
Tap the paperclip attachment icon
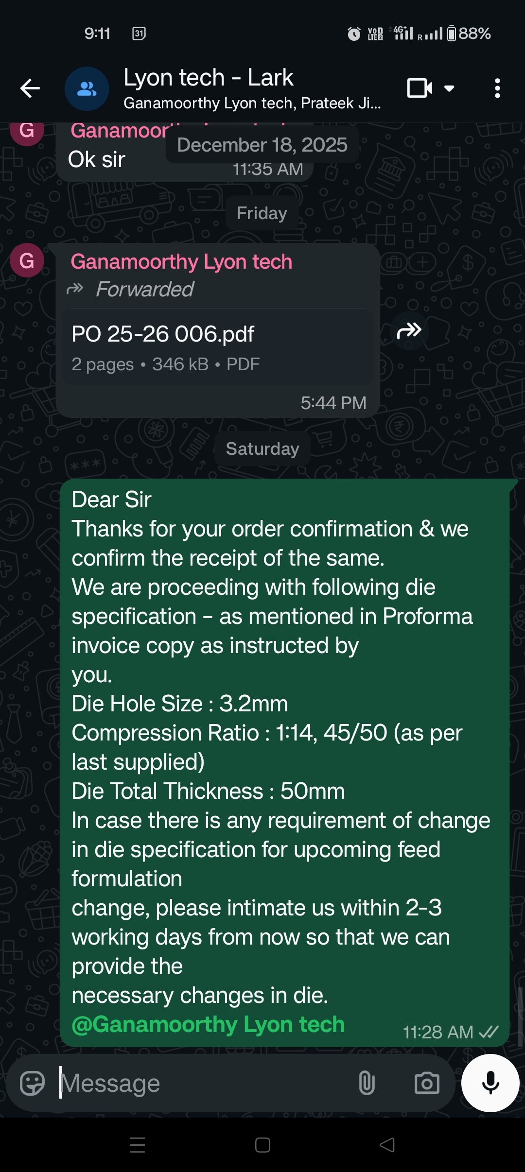pos(367,1083)
